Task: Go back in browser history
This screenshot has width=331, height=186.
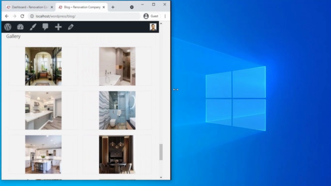Action: pos(7,16)
